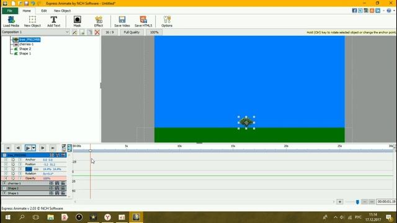This screenshot has height=223, width=397.
Task: Open the 100% zoom dropdown
Action: [154, 32]
